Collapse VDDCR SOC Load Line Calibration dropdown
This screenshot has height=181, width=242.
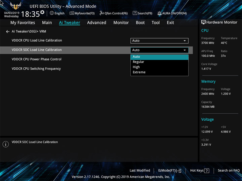[159, 50]
